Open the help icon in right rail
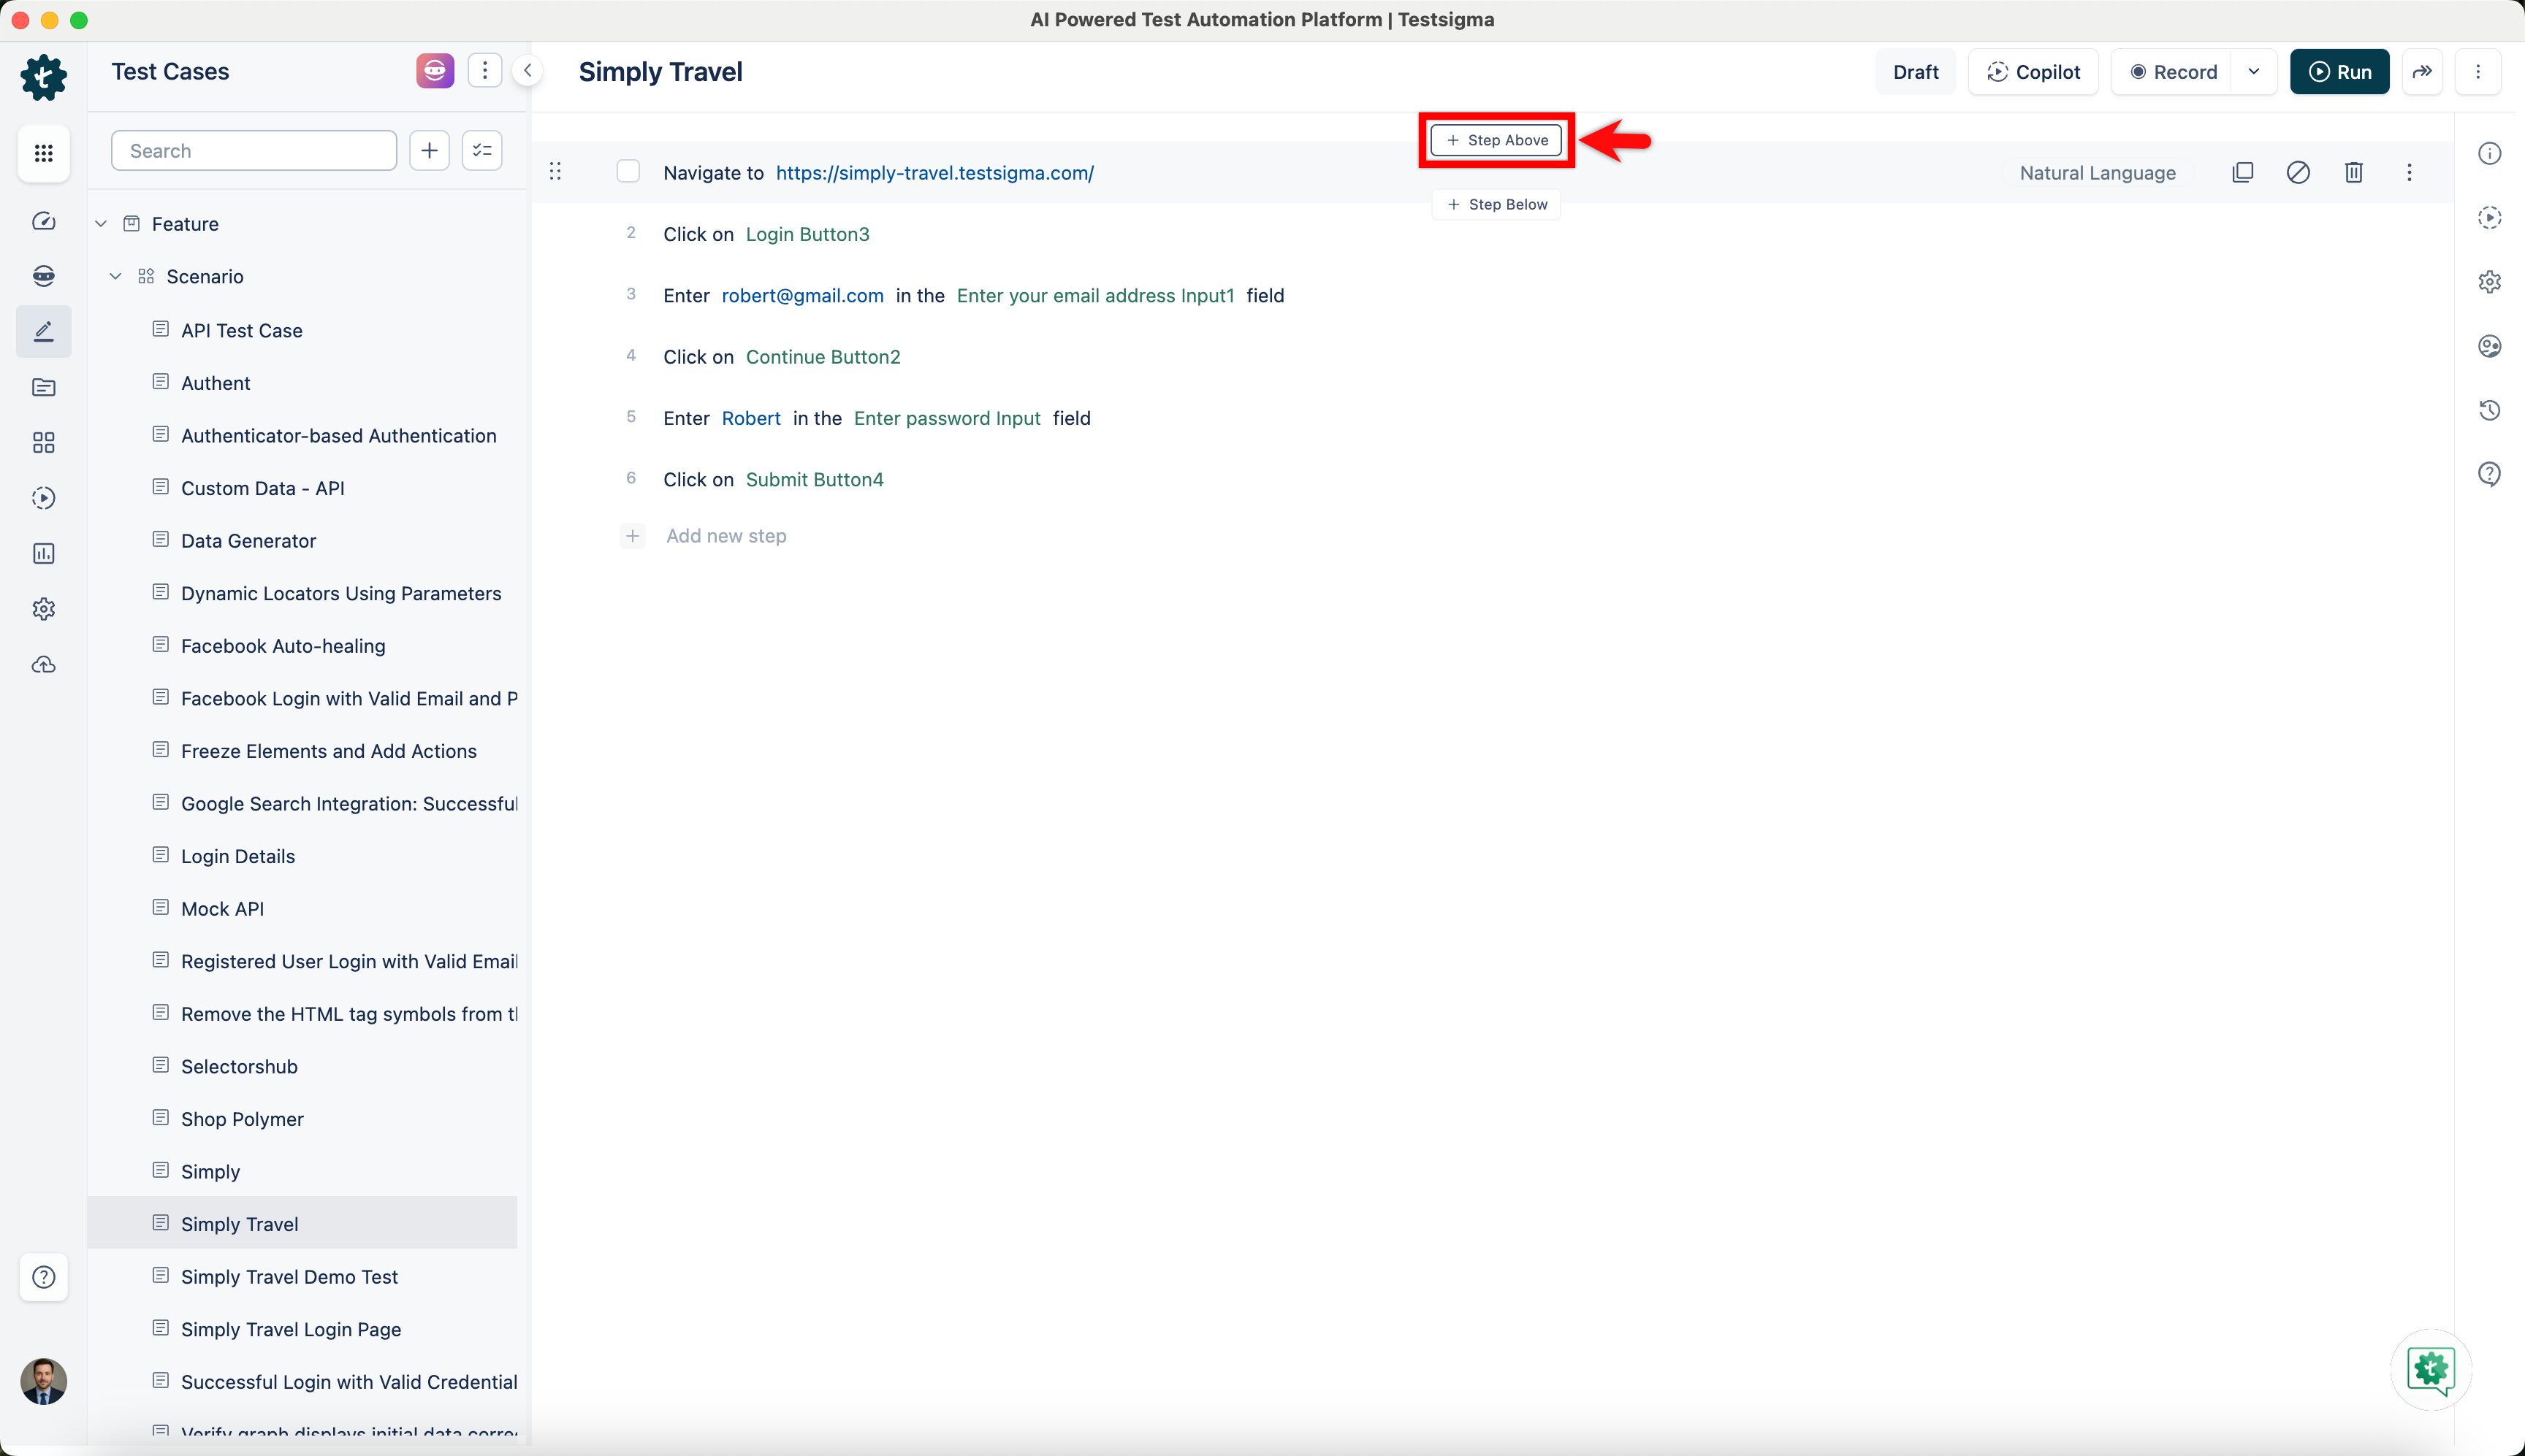The height and width of the screenshot is (1456, 2525). 2489,474
